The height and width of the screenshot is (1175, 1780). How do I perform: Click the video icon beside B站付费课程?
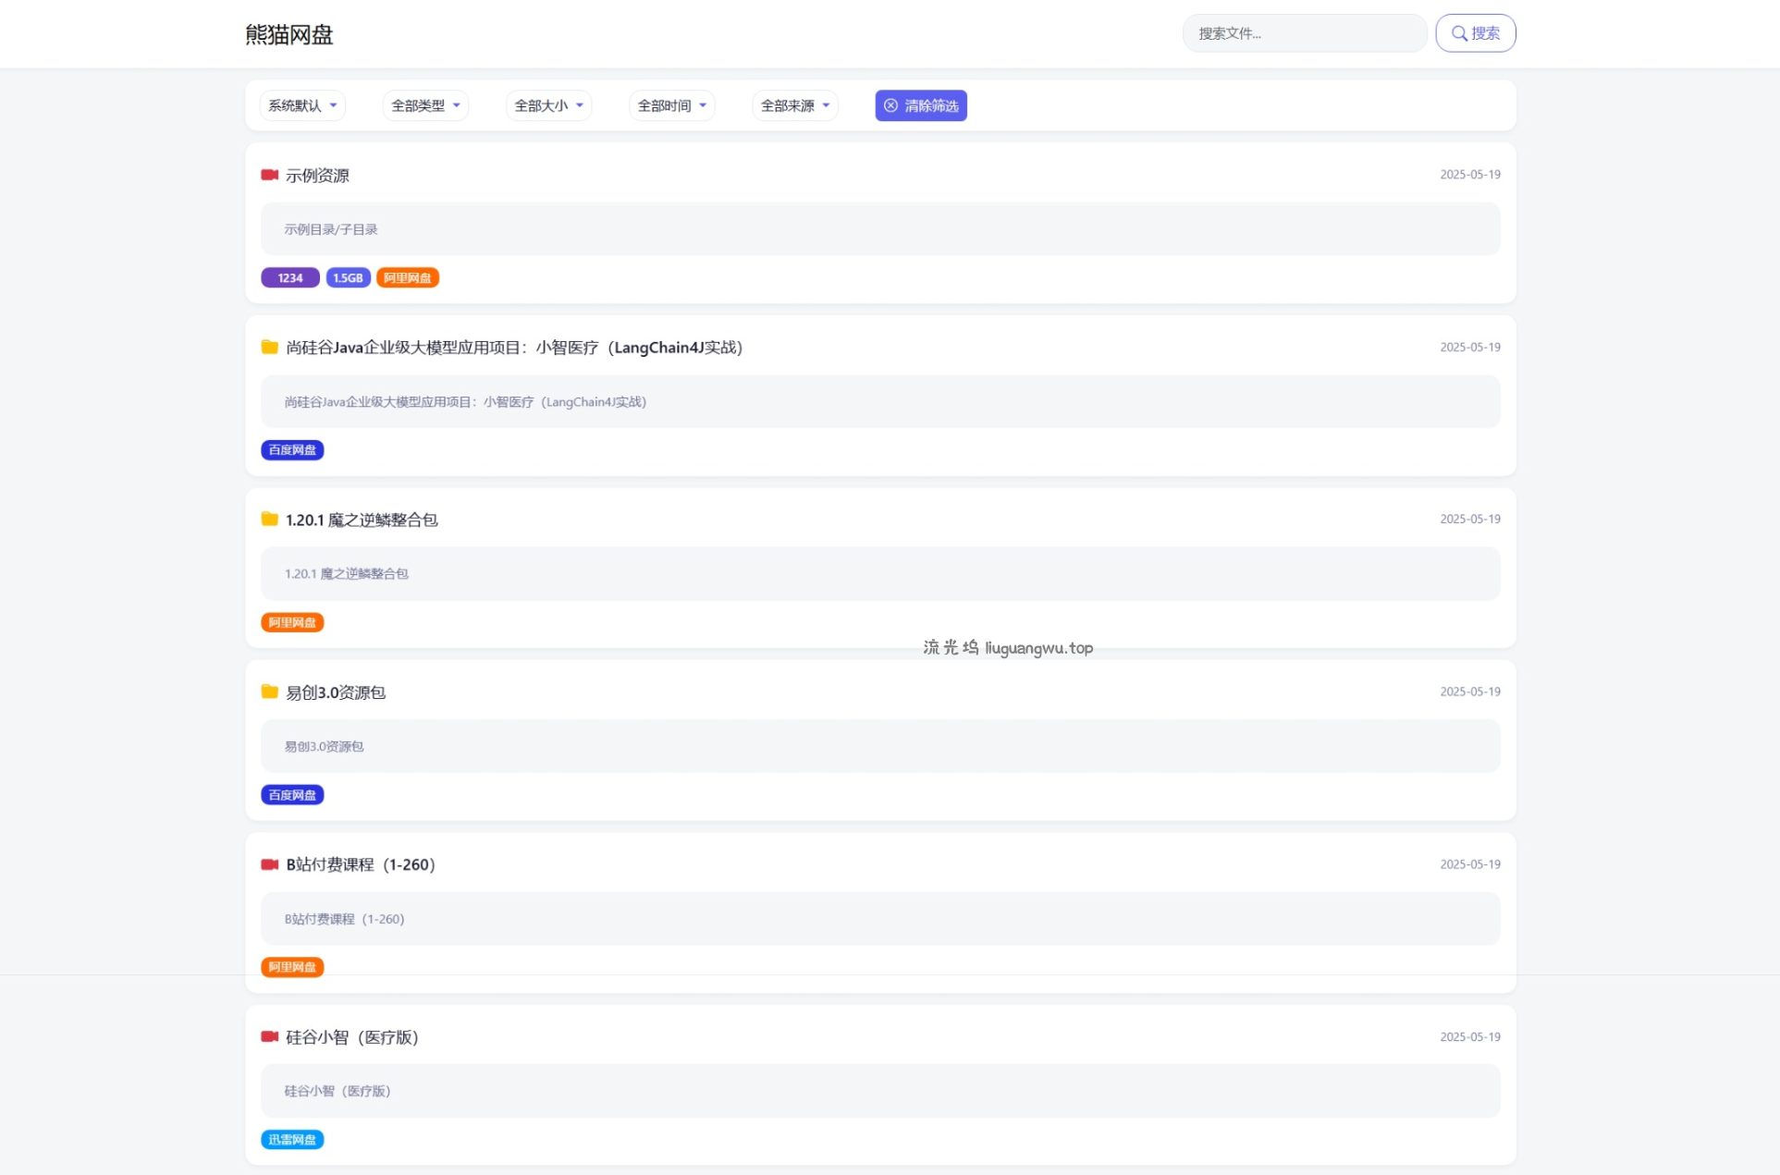(269, 863)
